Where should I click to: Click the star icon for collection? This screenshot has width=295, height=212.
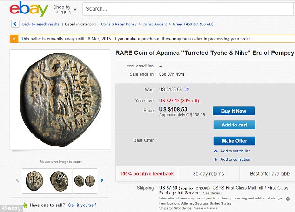tap(215, 159)
